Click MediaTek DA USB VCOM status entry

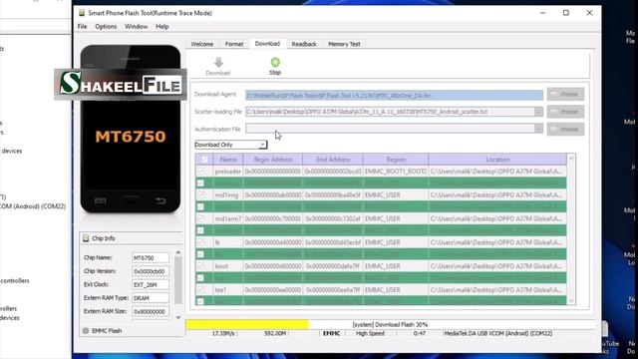pyautogui.click(x=498, y=333)
